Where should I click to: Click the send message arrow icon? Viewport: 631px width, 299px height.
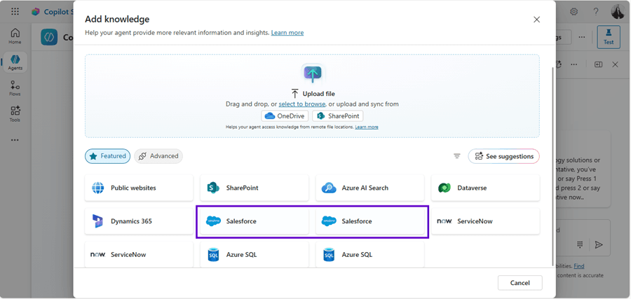(599, 244)
